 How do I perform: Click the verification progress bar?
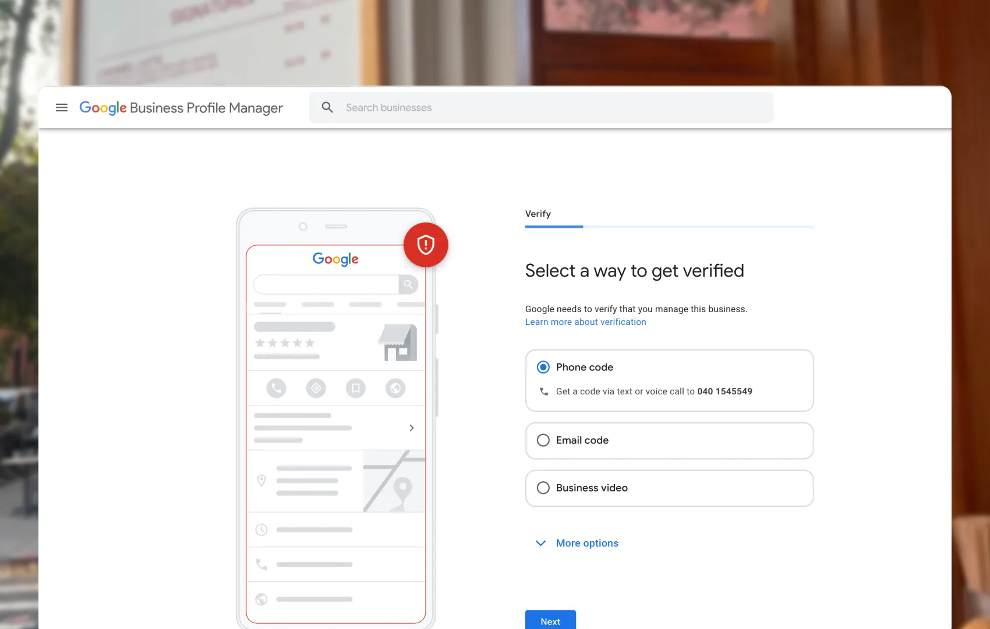point(669,227)
